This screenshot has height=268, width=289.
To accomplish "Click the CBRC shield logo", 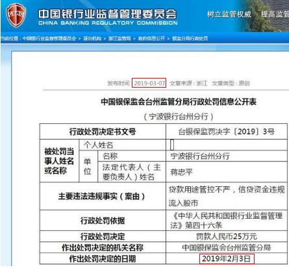I will click(16, 15).
